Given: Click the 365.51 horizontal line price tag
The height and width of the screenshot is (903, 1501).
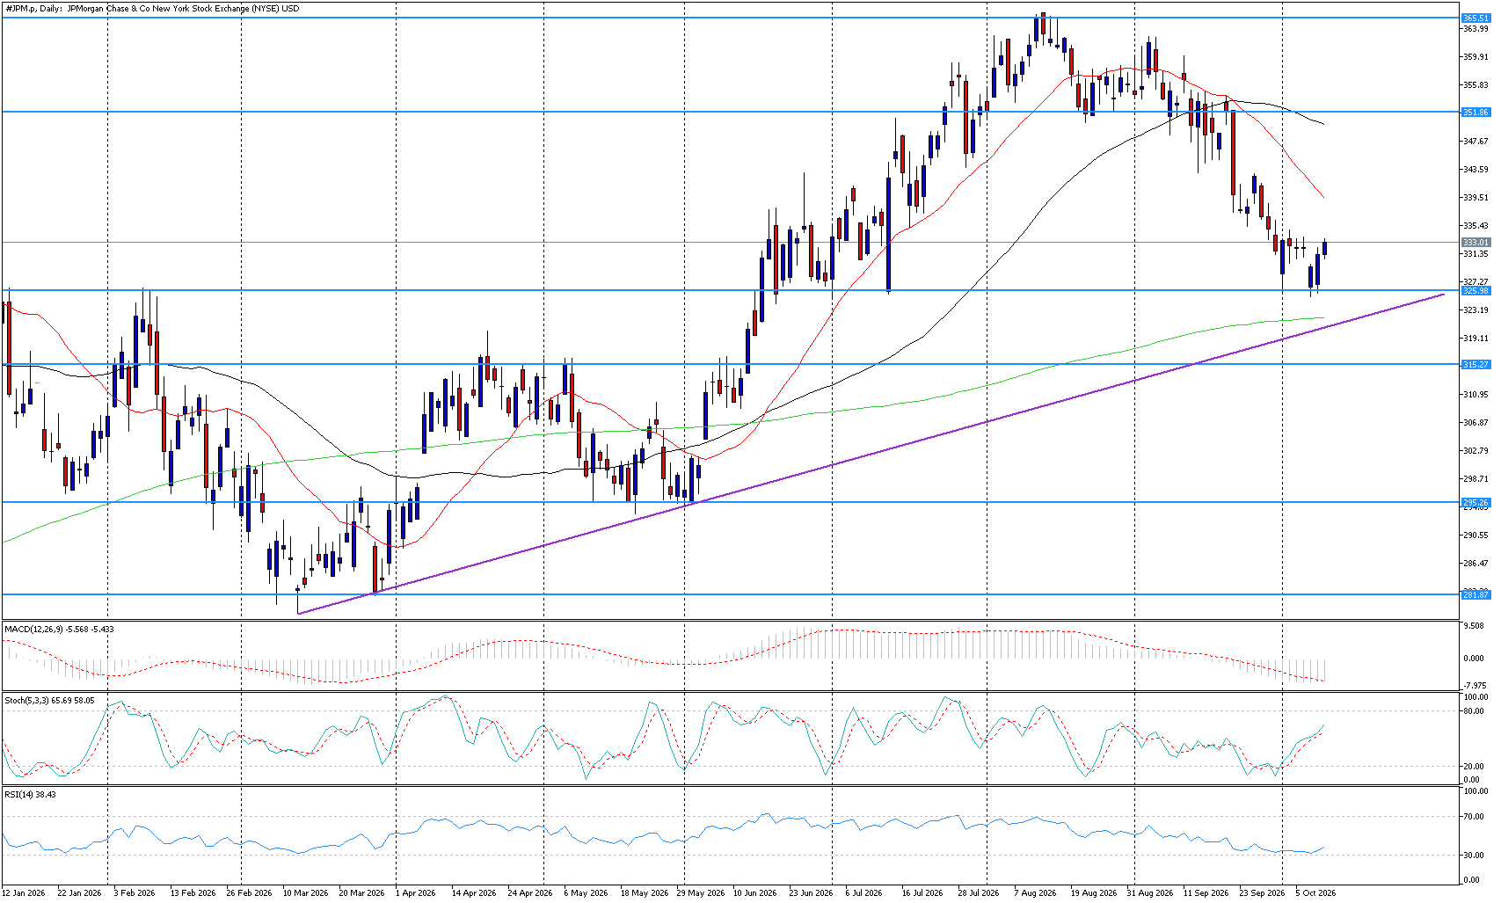Looking at the screenshot, I should tap(1475, 18).
